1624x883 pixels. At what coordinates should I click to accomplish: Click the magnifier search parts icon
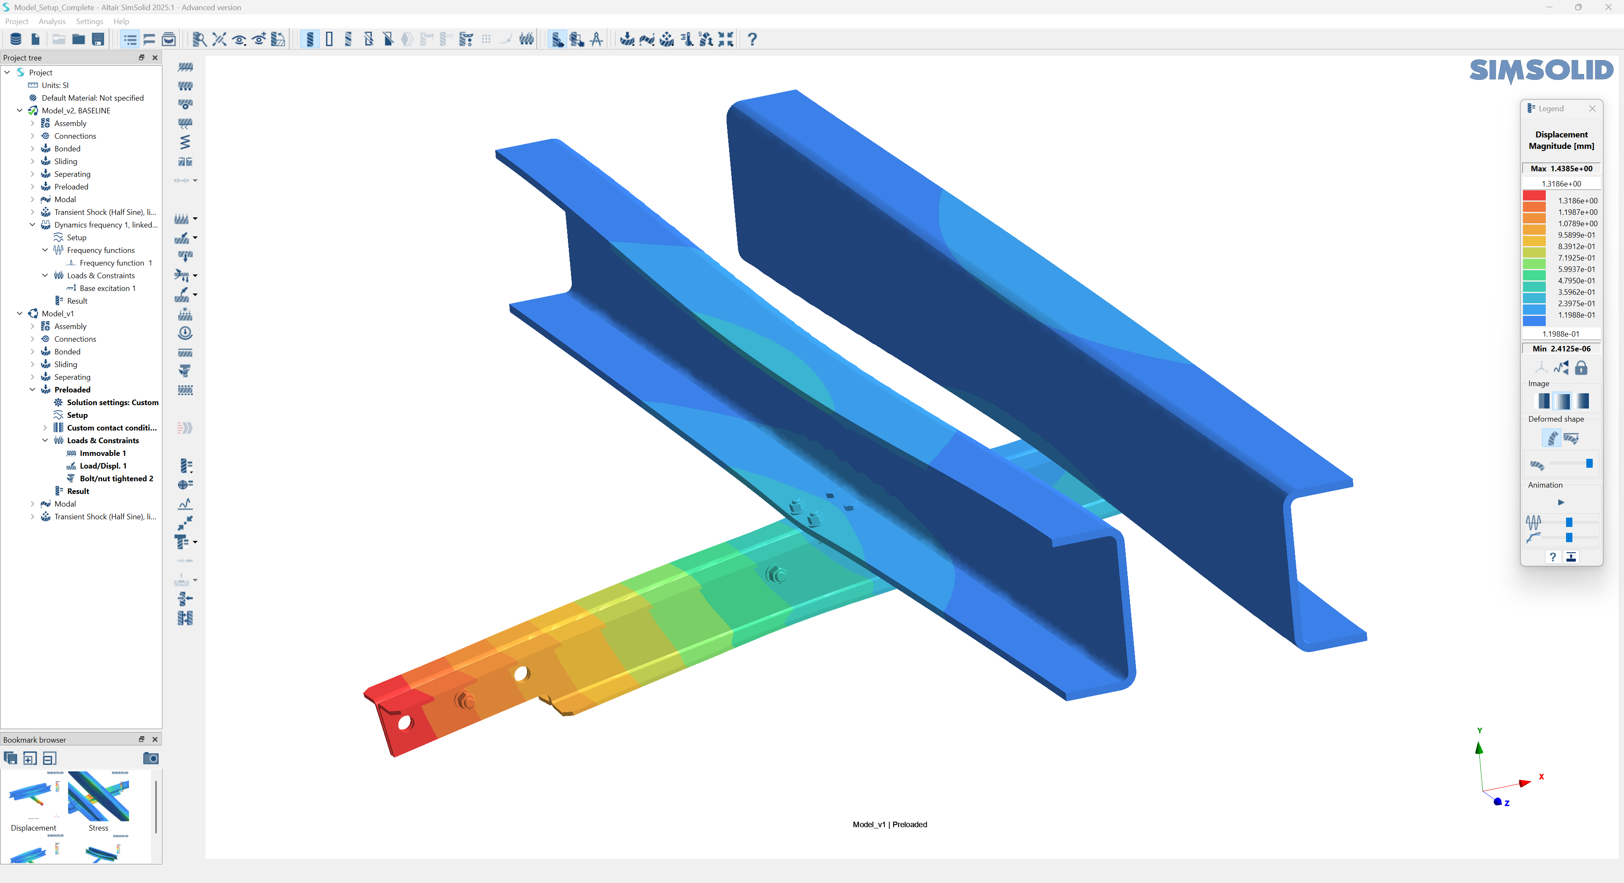point(199,40)
